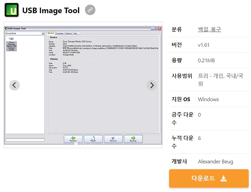
Task: Copy link via the gray chain icon
Action: click(x=90, y=10)
